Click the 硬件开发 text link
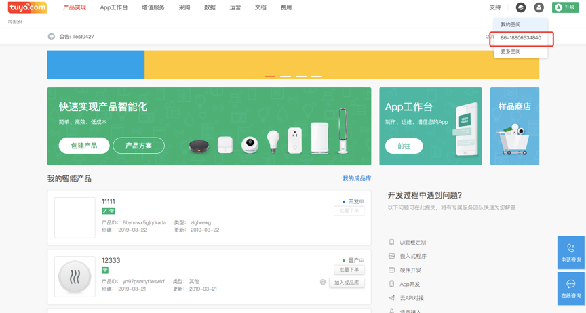The height and width of the screenshot is (313, 586). (410, 270)
